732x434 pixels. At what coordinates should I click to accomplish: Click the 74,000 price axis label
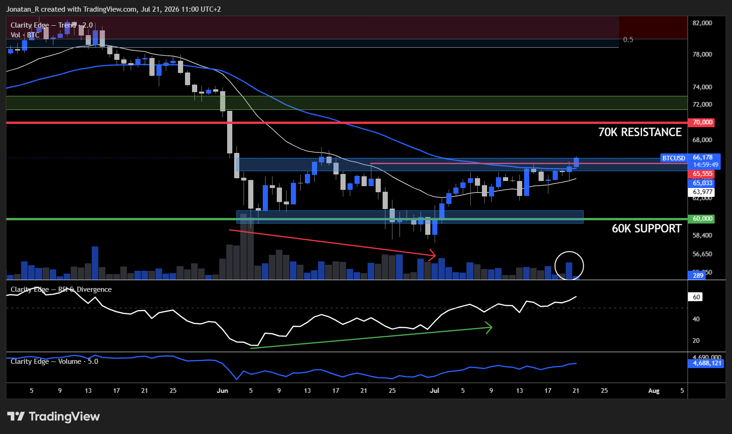[702, 87]
